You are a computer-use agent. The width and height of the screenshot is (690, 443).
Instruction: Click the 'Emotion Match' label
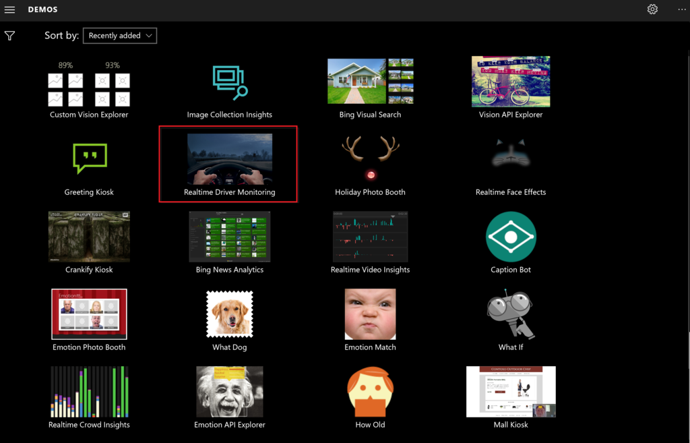coord(370,347)
